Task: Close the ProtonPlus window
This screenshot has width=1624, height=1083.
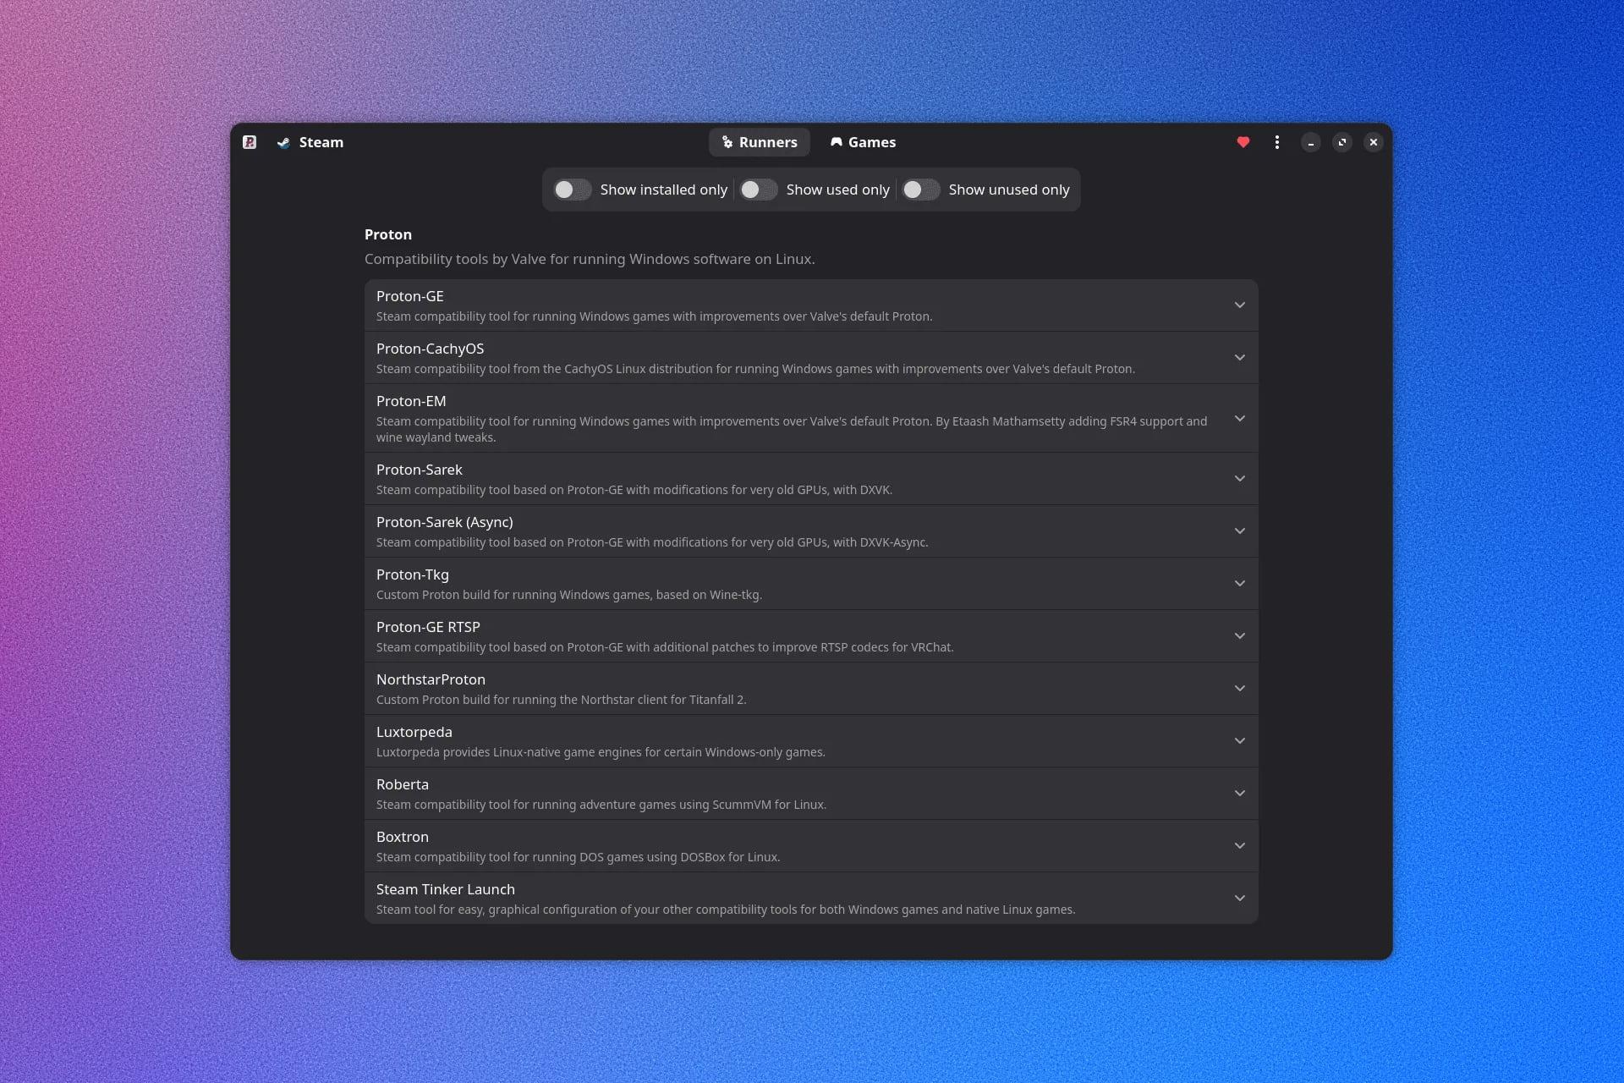Action: coord(1374,142)
